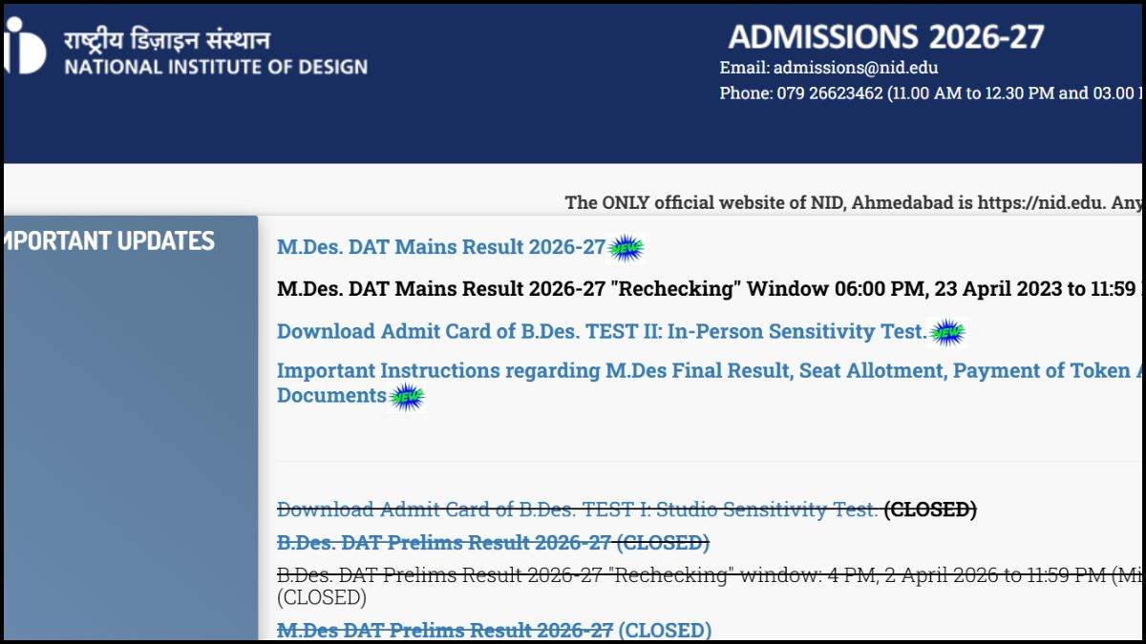Open the closed B.Des. DAT Prelims Result 2026-27 link

pos(444,543)
